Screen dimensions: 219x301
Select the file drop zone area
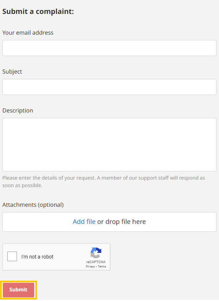[109, 221]
